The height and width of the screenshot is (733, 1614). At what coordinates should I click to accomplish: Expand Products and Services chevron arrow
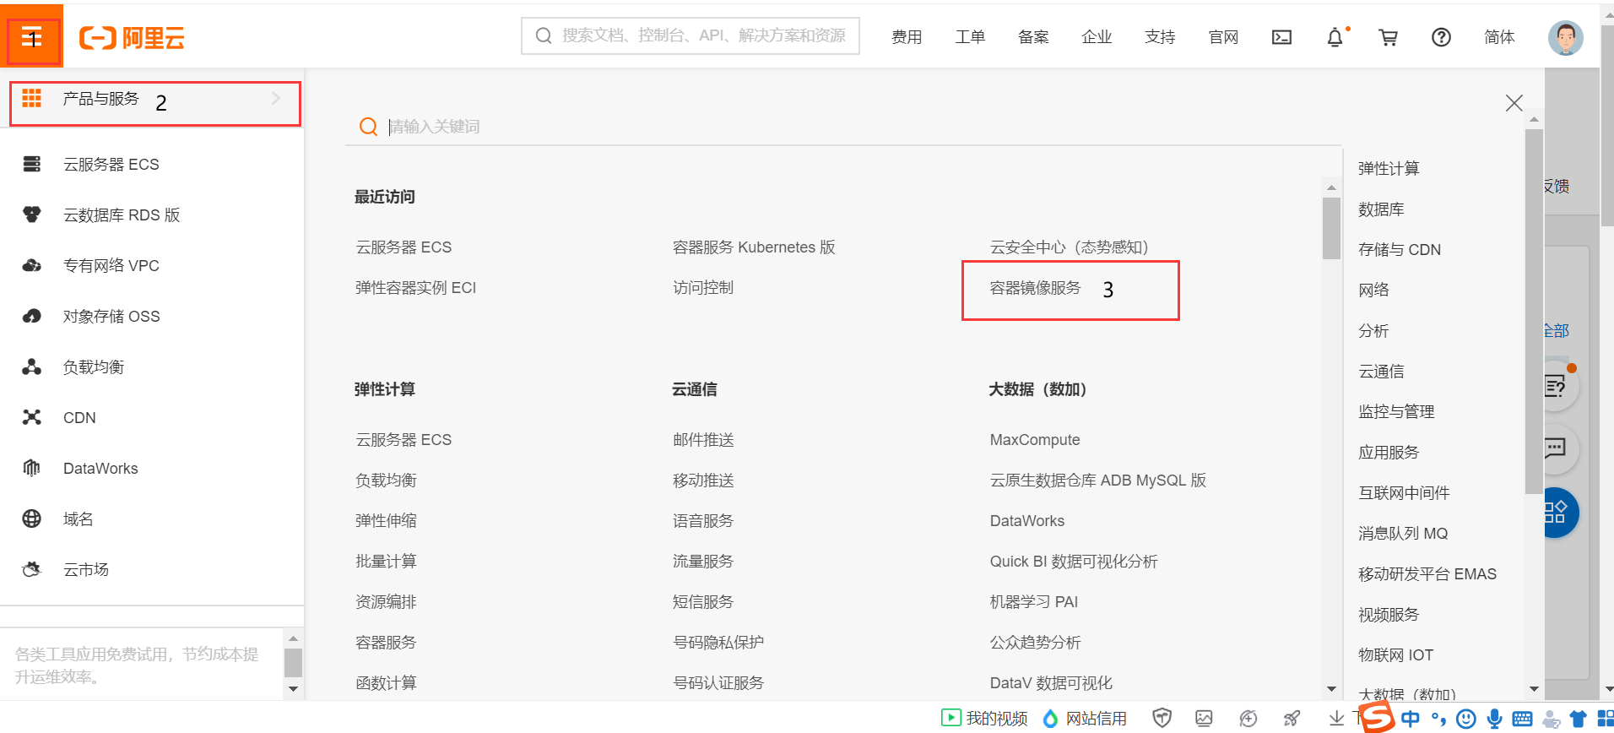[x=276, y=99]
